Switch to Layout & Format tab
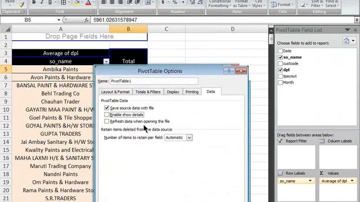Image resolution: width=360 pixels, height=202 pixels. [x=115, y=91]
